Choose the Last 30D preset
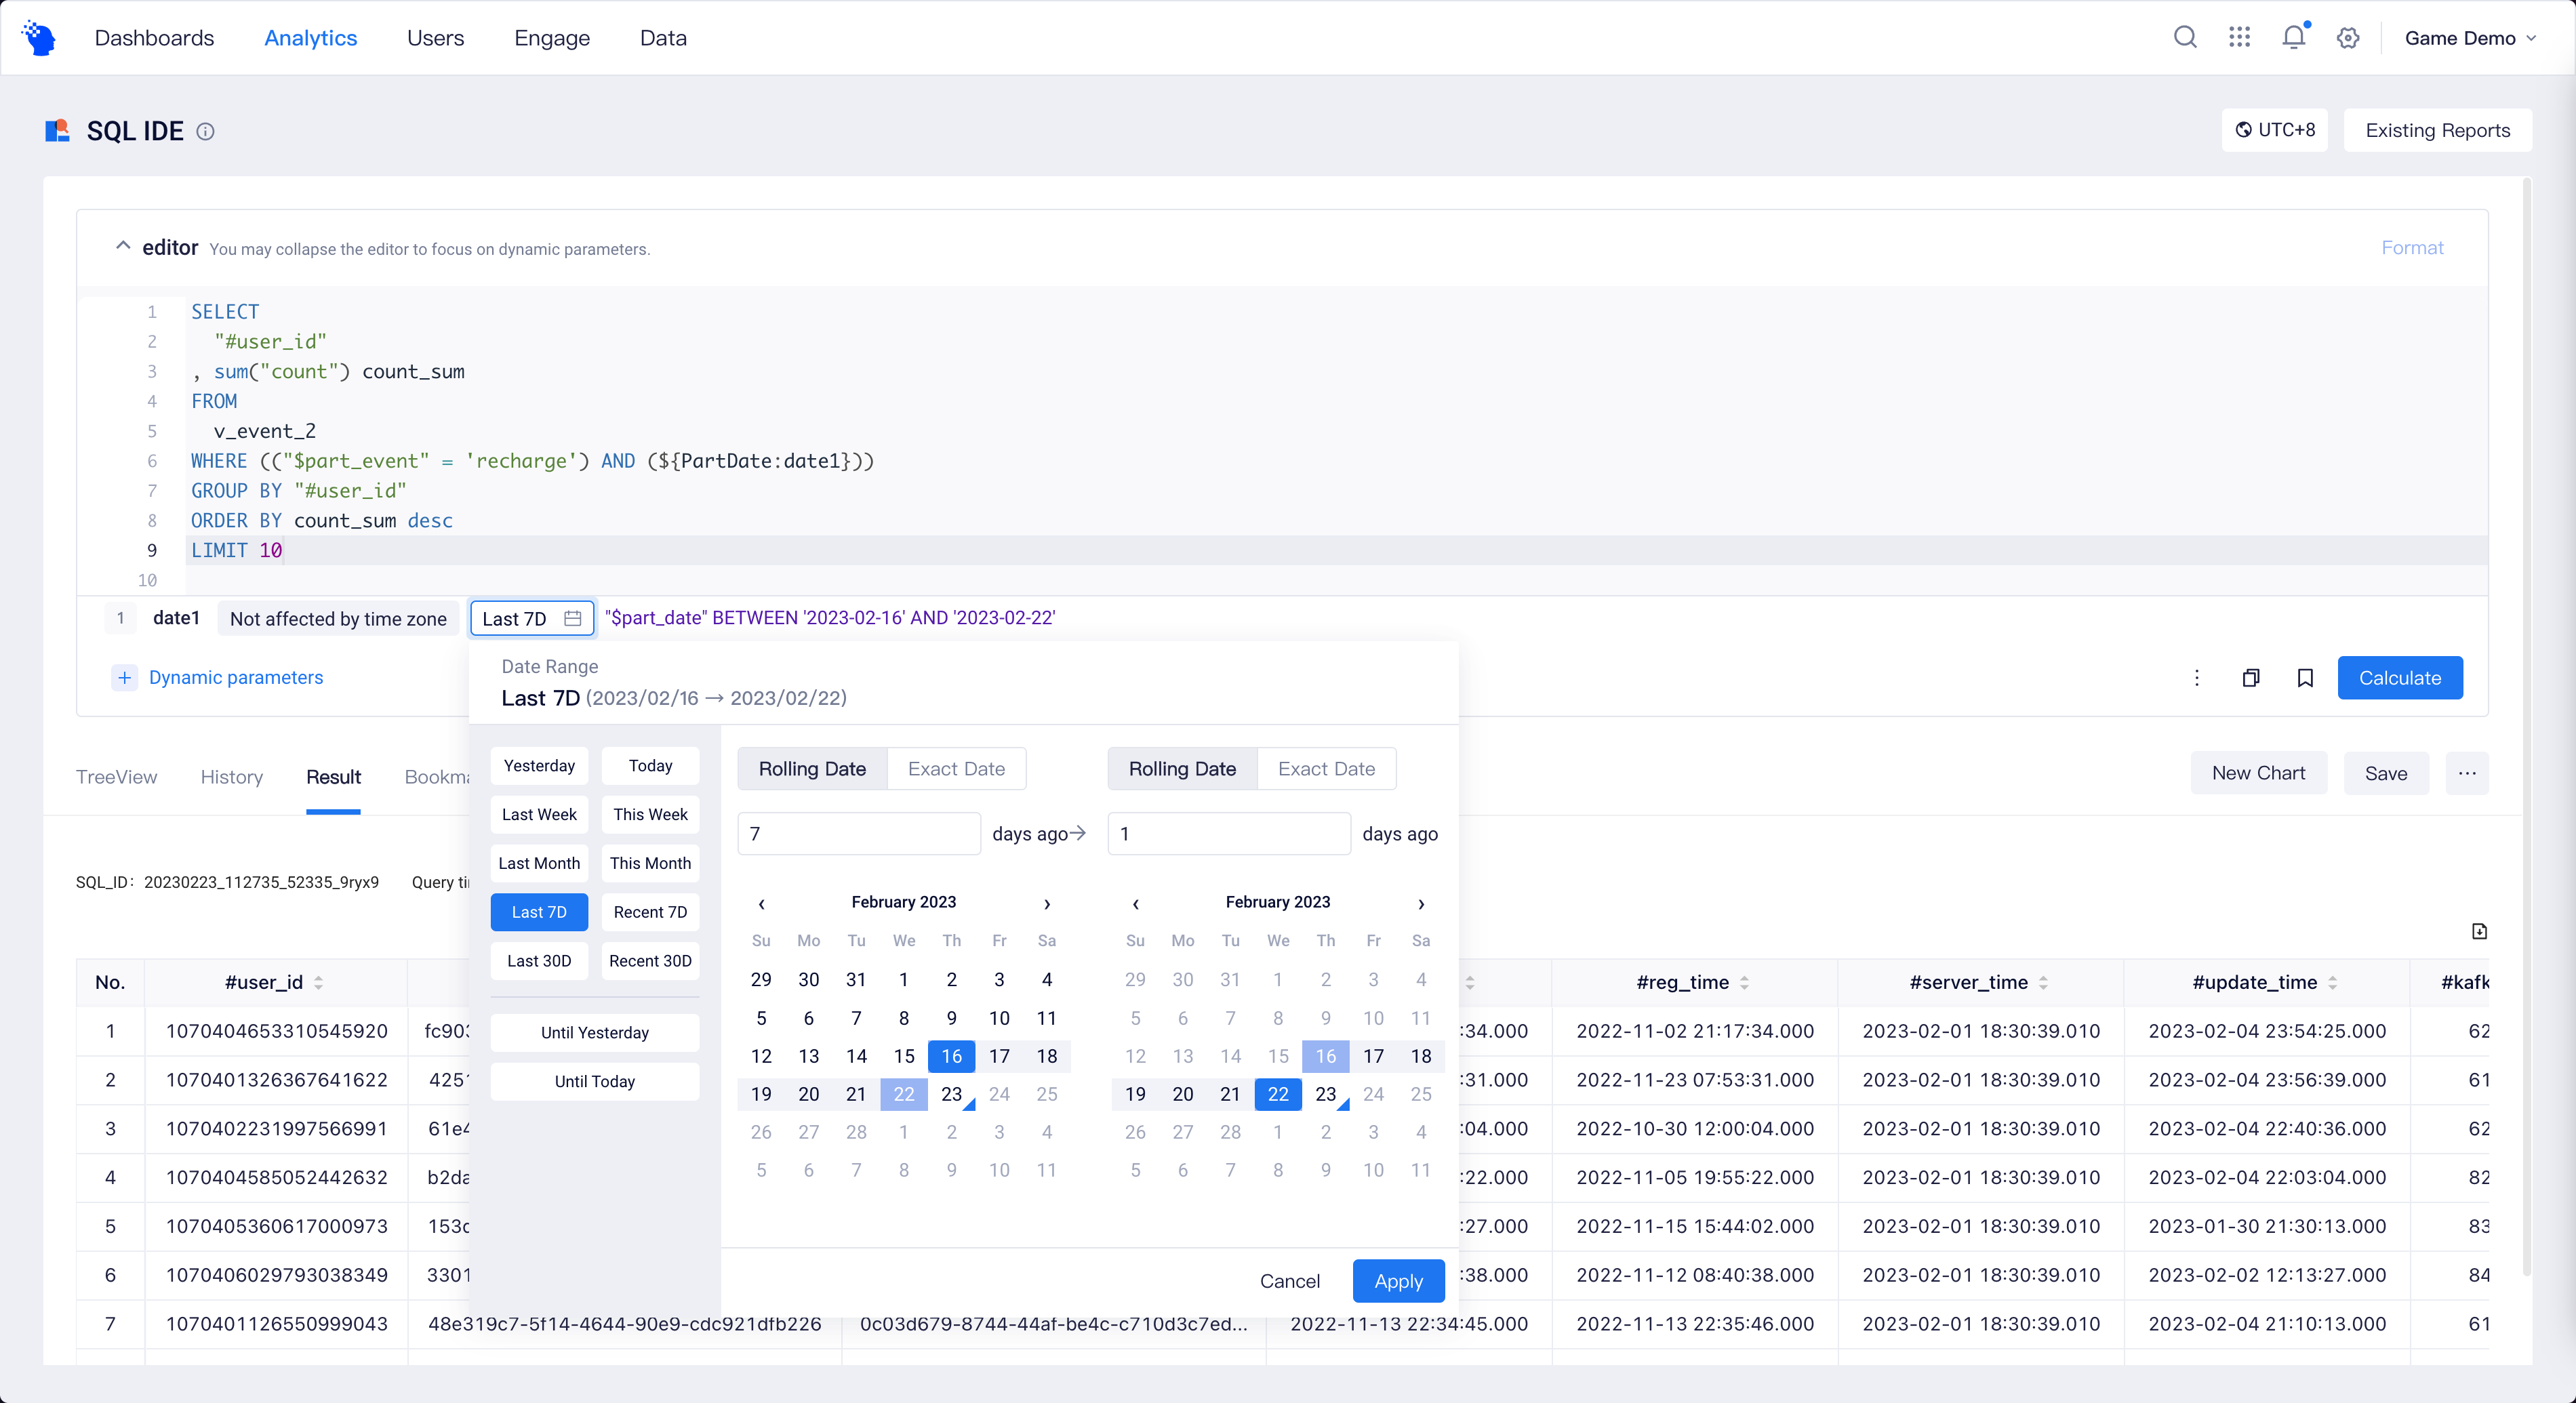 539,960
